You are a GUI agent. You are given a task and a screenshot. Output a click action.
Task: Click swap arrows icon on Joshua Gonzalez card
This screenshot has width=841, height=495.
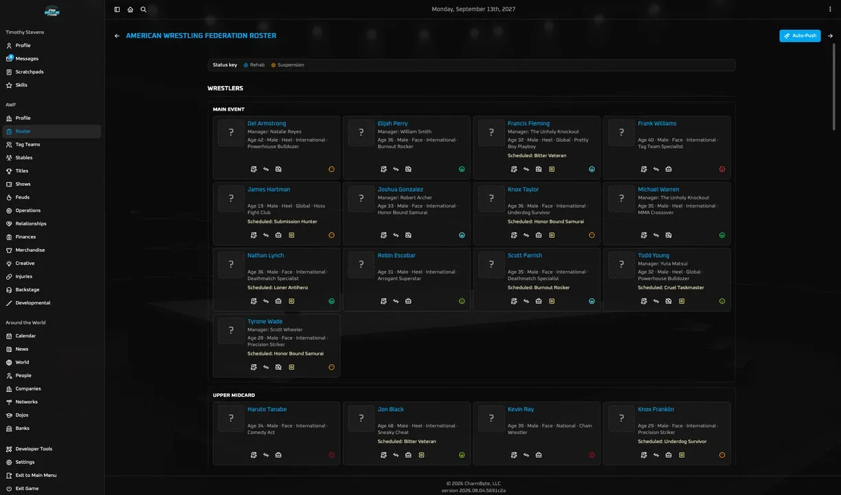click(x=396, y=235)
